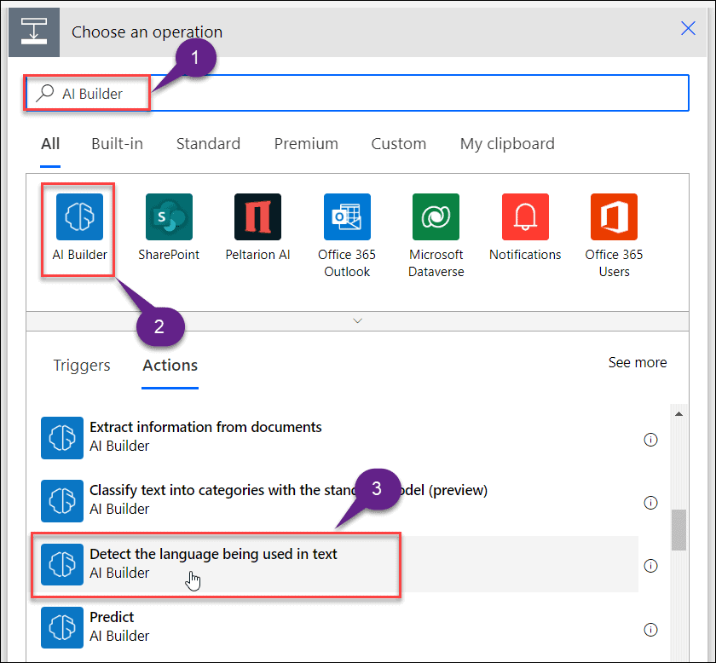Click icon beside Classify text into categories

[62, 500]
